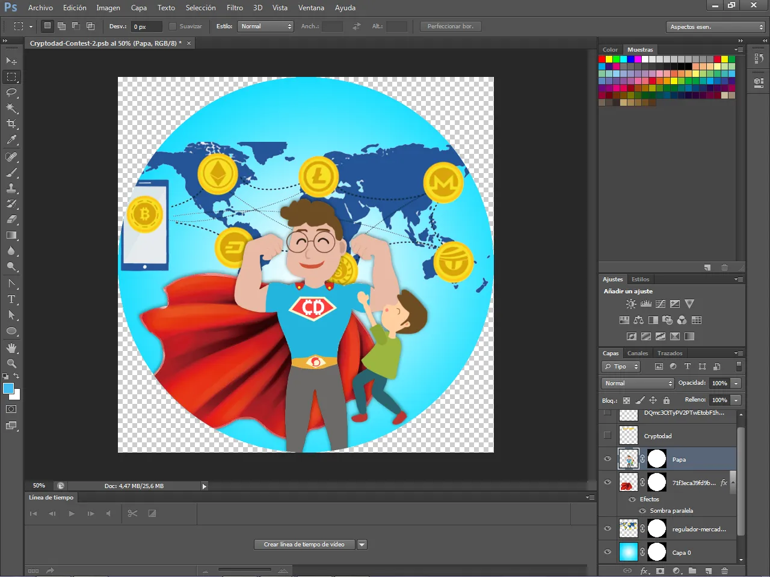
Task: Open the Relleno slider arrow
Action: click(736, 400)
